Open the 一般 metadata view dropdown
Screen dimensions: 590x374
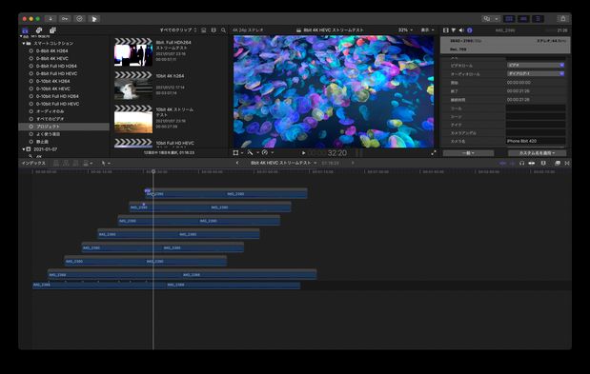pos(468,153)
